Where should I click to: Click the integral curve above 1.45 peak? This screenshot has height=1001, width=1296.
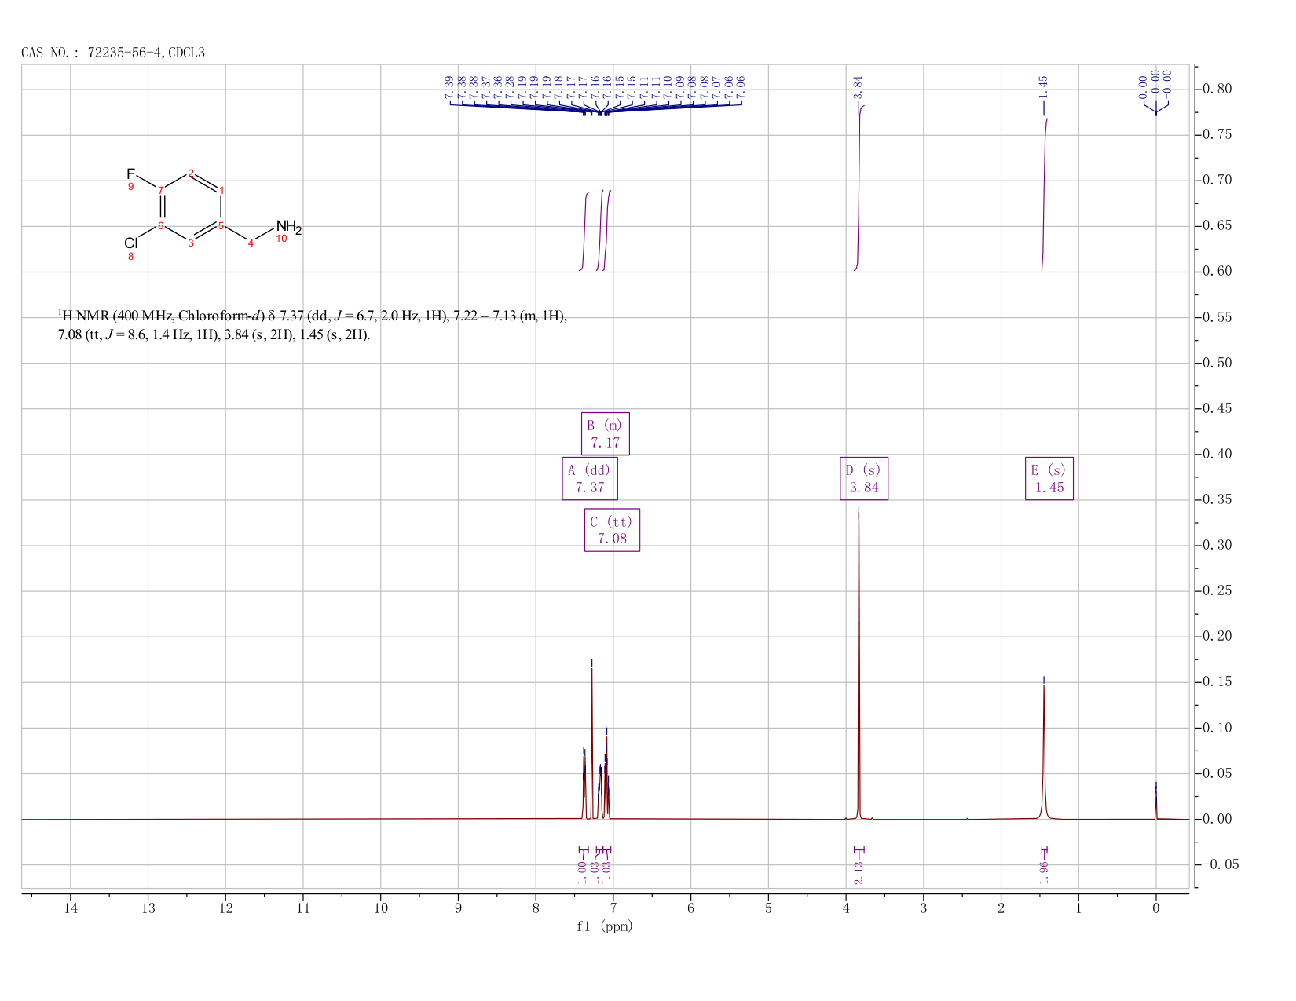point(1045,195)
